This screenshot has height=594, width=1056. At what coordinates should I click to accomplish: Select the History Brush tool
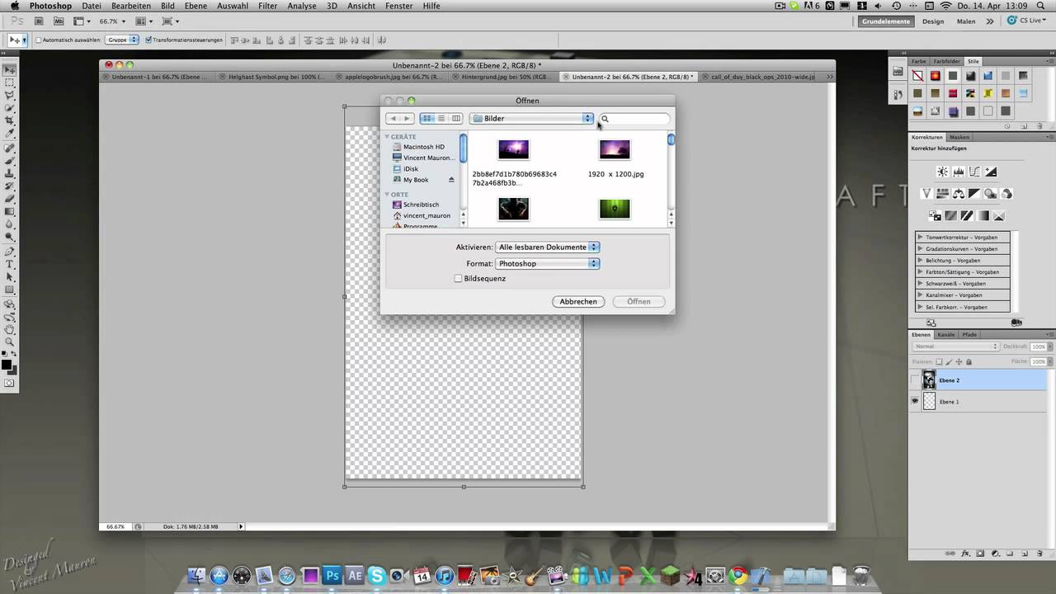pyautogui.click(x=10, y=186)
